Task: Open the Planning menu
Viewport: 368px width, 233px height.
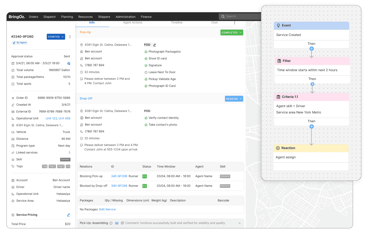Action: (x=67, y=17)
